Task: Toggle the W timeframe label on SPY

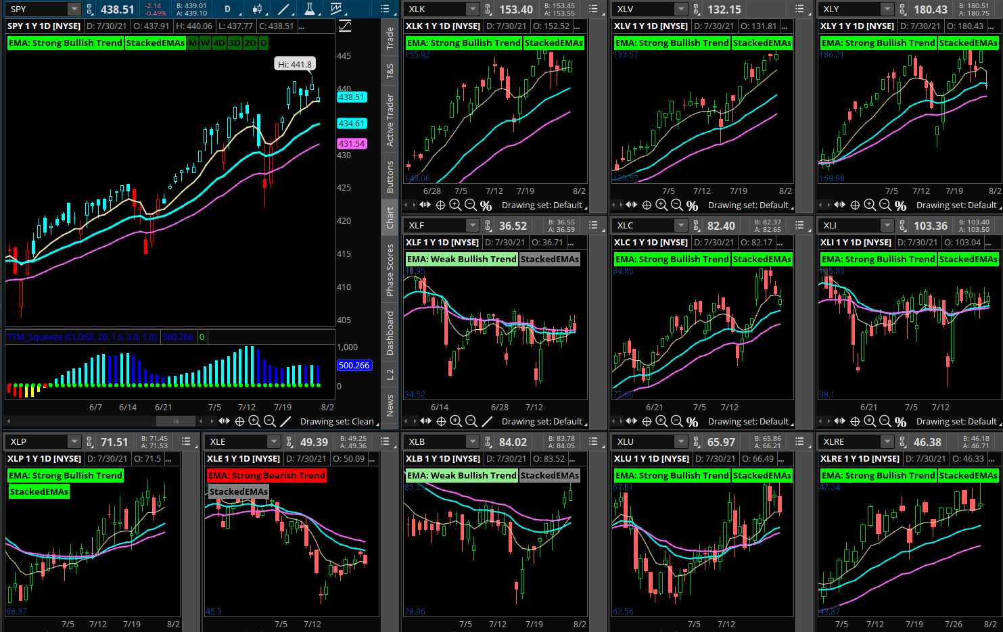Action: 205,43
